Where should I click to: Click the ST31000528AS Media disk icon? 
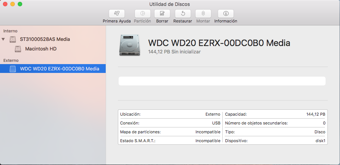click(x=13, y=39)
